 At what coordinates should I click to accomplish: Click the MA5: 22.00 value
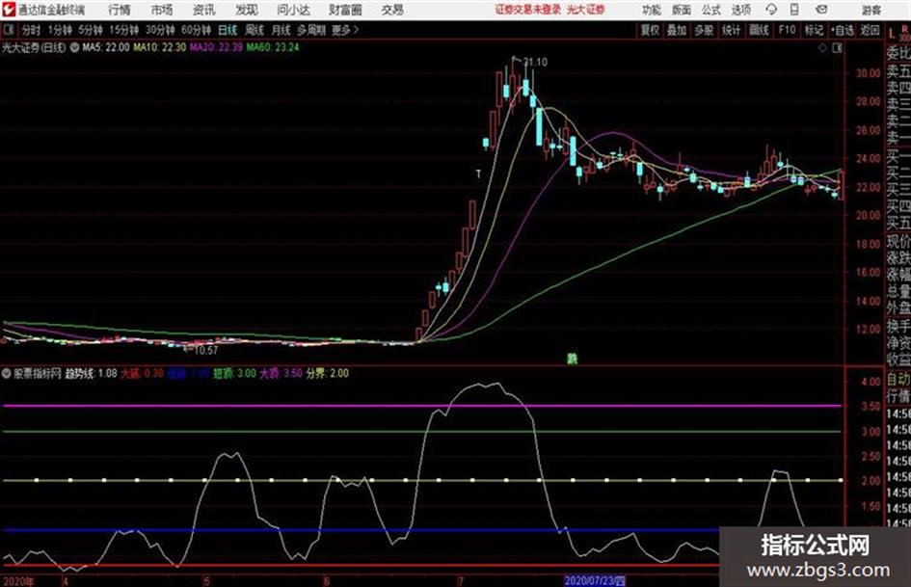[x=106, y=47]
